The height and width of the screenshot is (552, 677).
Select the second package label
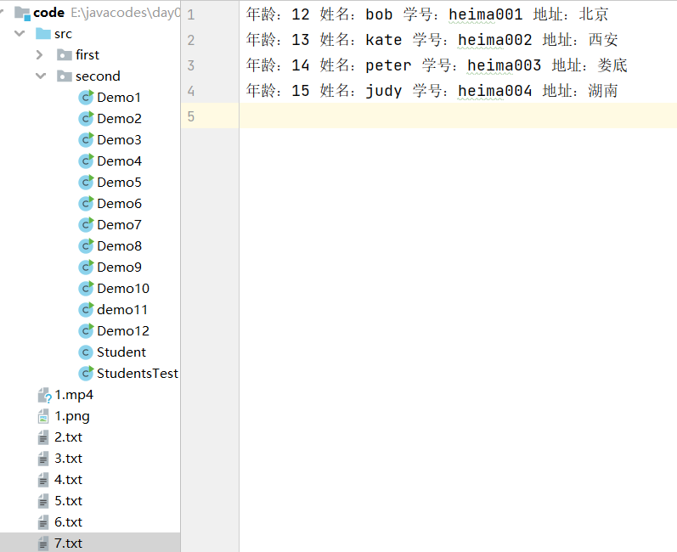(x=98, y=76)
